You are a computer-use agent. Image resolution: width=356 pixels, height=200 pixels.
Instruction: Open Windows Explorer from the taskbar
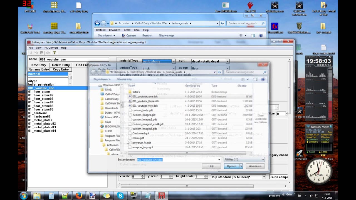pyautogui.click(x=37, y=196)
